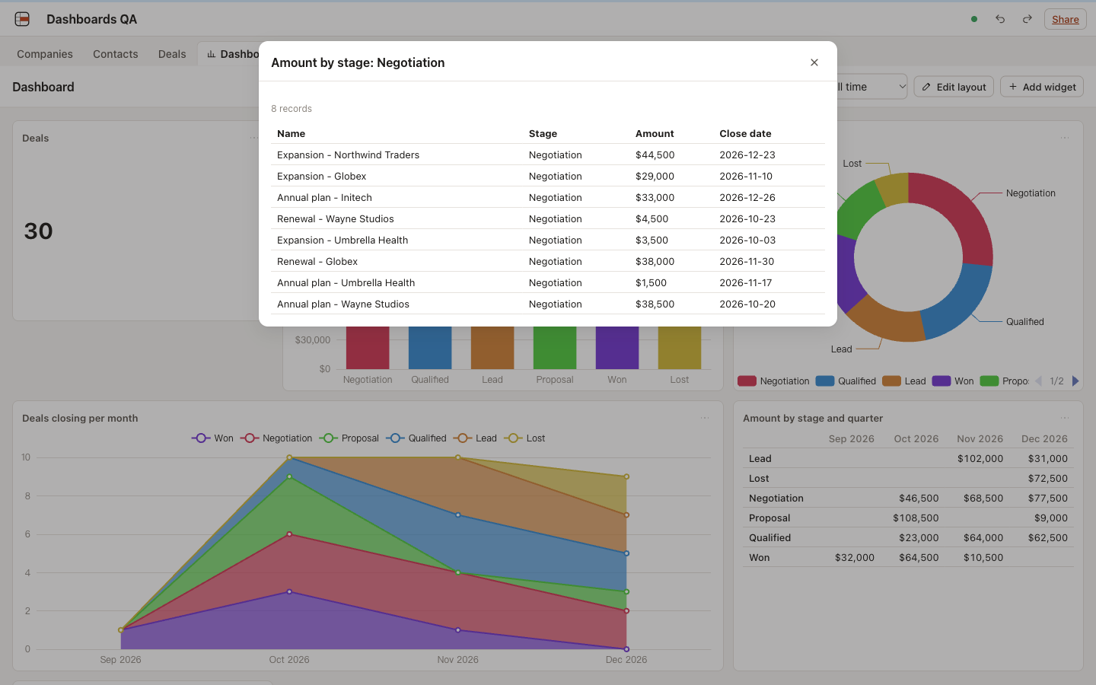Click Add widget button
The image size is (1096, 685).
1042,87
